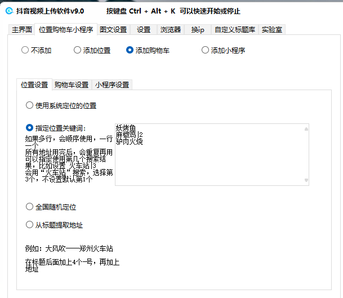Image resolution: width=343 pixels, height=298 pixels.
Task: Open the 位置设置 sub-tab
Action: 34,84
